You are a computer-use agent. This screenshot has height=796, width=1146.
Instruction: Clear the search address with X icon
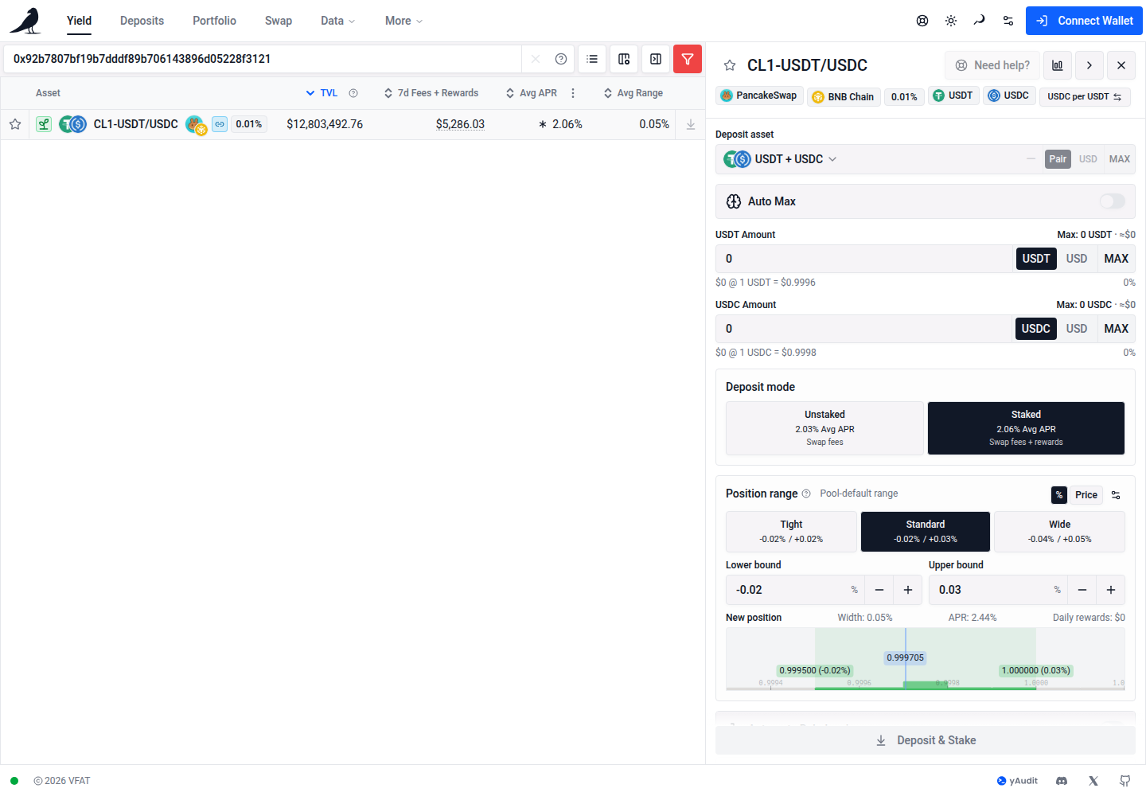(x=536, y=59)
